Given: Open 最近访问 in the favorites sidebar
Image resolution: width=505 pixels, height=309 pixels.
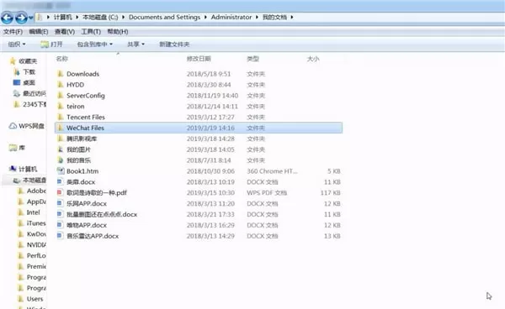Looking at the screenshot, I should (x=35, y=93).
